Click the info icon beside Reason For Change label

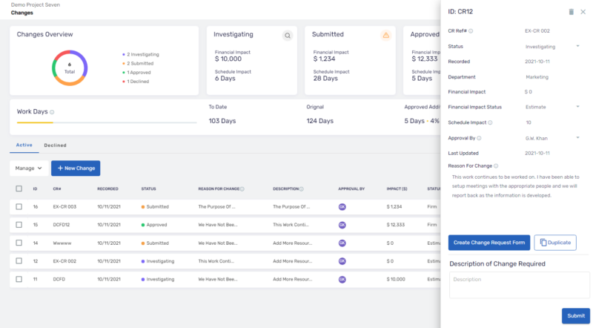tap(496, 166)
